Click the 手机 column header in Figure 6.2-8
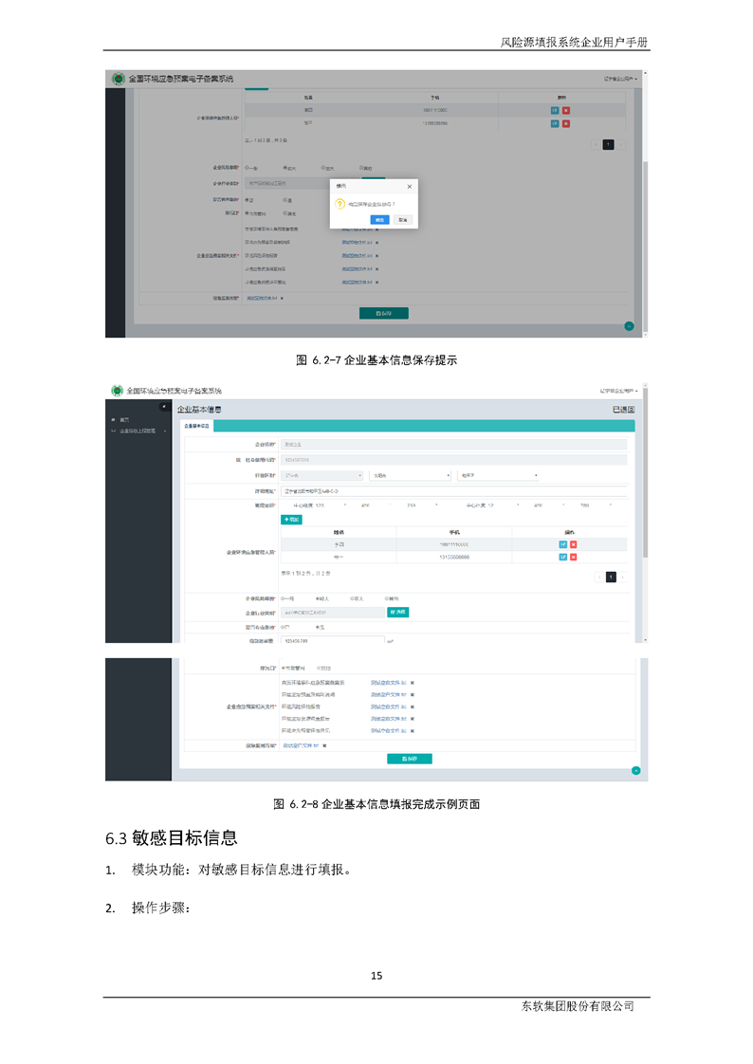This screenshot has height=1064, width=753. pos(454,532)
